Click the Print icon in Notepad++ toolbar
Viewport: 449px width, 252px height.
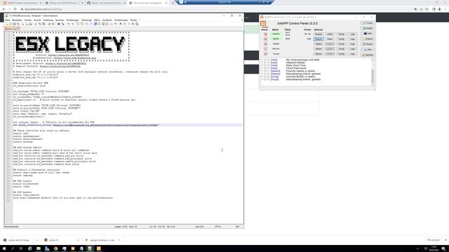[x=30, y=24]
